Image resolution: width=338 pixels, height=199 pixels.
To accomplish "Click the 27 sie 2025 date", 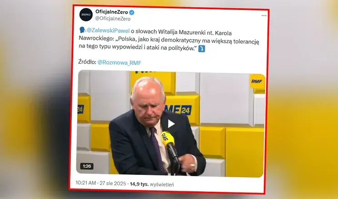I will pyautogui.click(x=113, y=184).
